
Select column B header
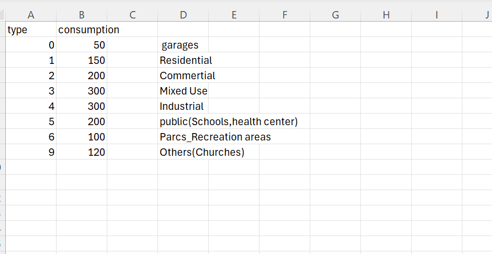click(x=81, y=15)
